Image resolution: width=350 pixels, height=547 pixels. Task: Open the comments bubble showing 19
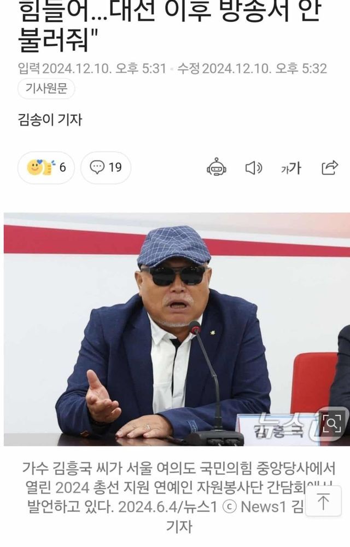[x=106, y=168]
